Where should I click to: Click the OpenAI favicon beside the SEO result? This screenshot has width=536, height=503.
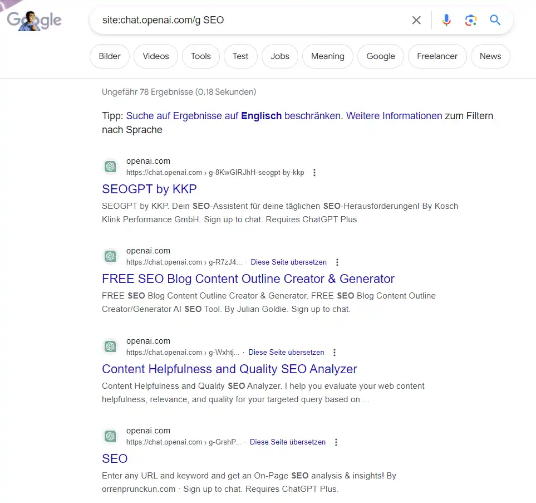[x=110, y=436]
